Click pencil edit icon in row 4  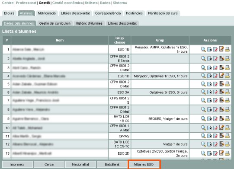(221, 76)
